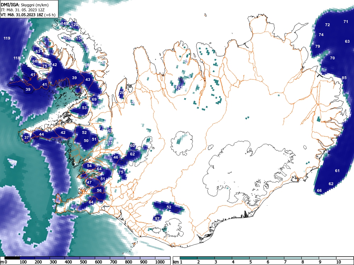This screenshot has height=265, width=354.
Task: Click the 'DMI/IGA: Skyggni (m/km)' title text
Action: click(x=25, y=5)
